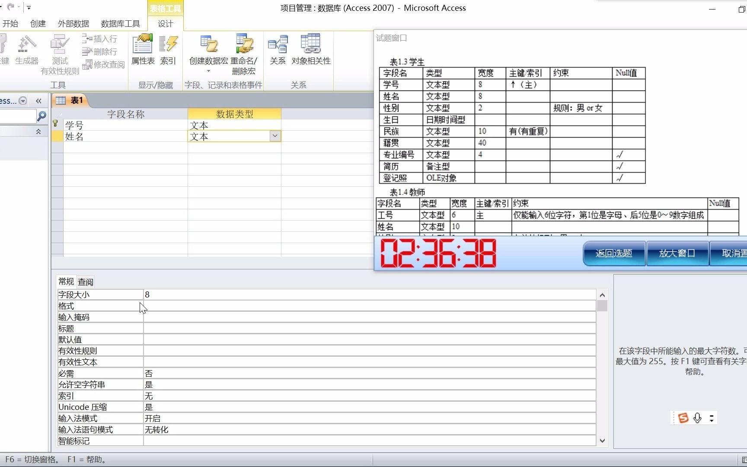This screenshot has width=747, height=467.
Task: Click the 输入法语句模式 property value
Action: click(x=370, y=429)
